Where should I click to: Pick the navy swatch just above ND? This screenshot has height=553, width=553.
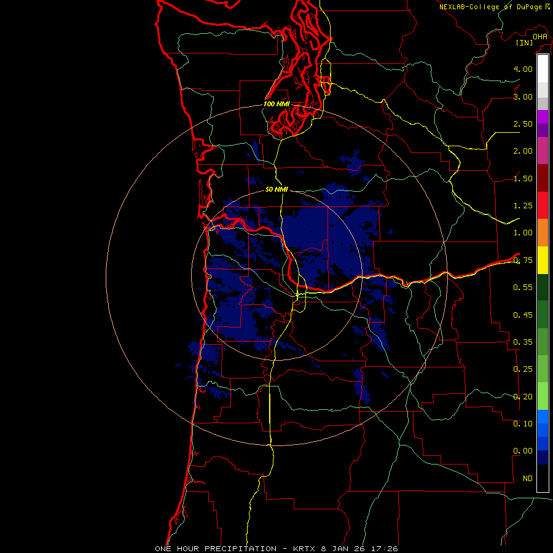[543, 457]
